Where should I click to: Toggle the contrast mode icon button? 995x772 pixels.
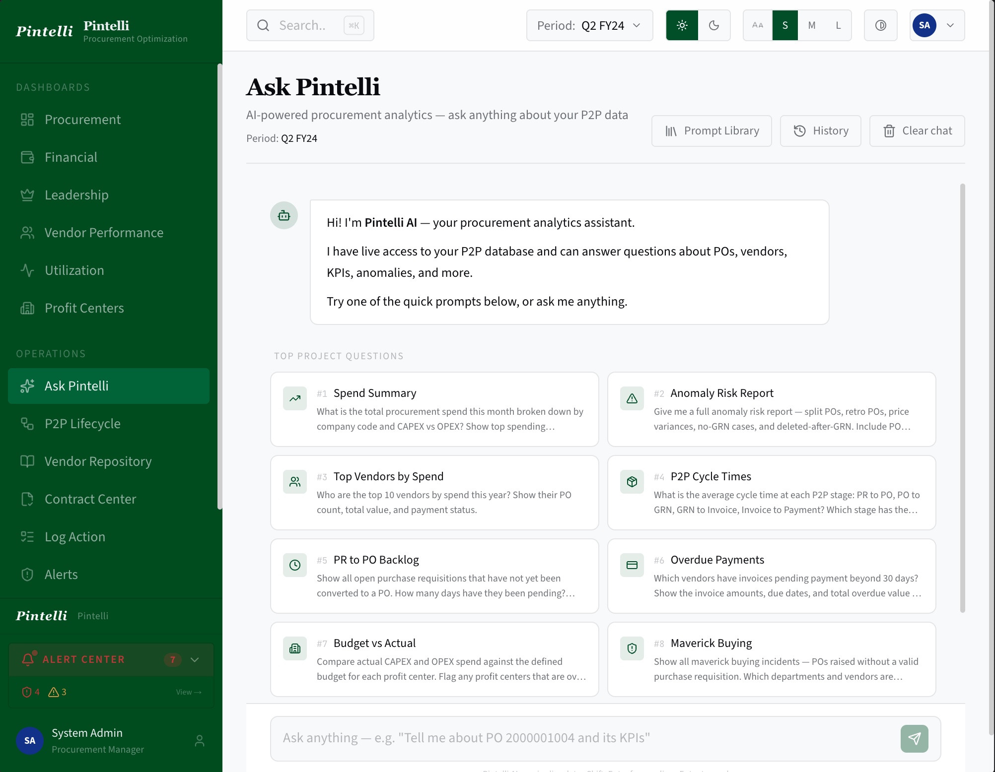pyautogui.click(x=881, y=25)
